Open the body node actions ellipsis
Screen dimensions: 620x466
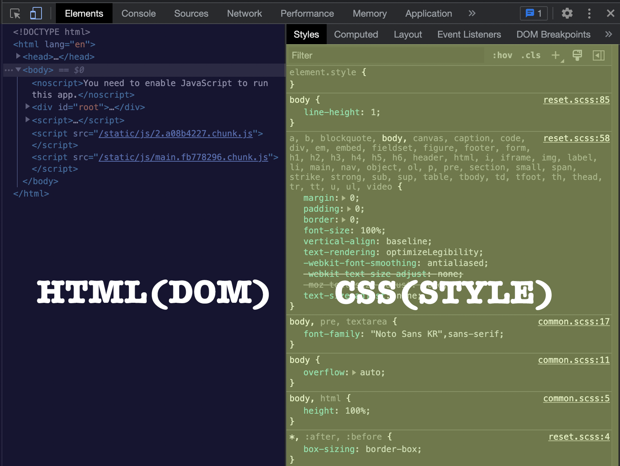(9, 70)
